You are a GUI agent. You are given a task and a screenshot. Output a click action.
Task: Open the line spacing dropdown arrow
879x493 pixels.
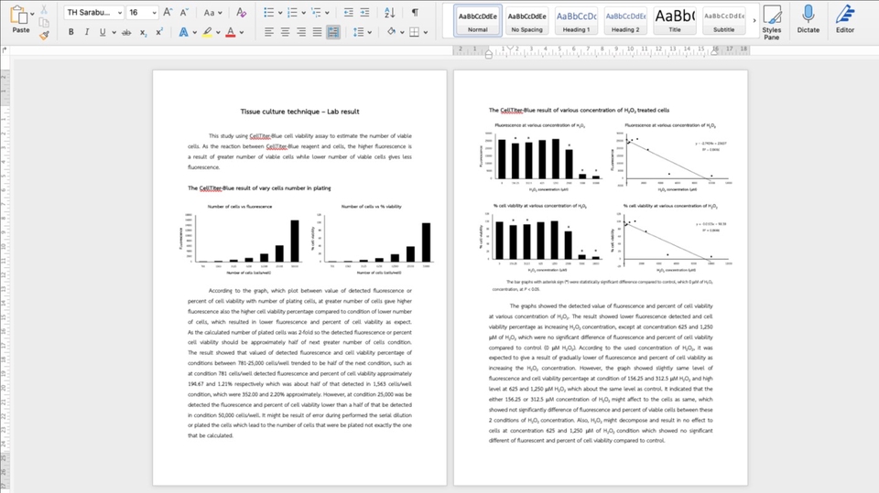369,33
